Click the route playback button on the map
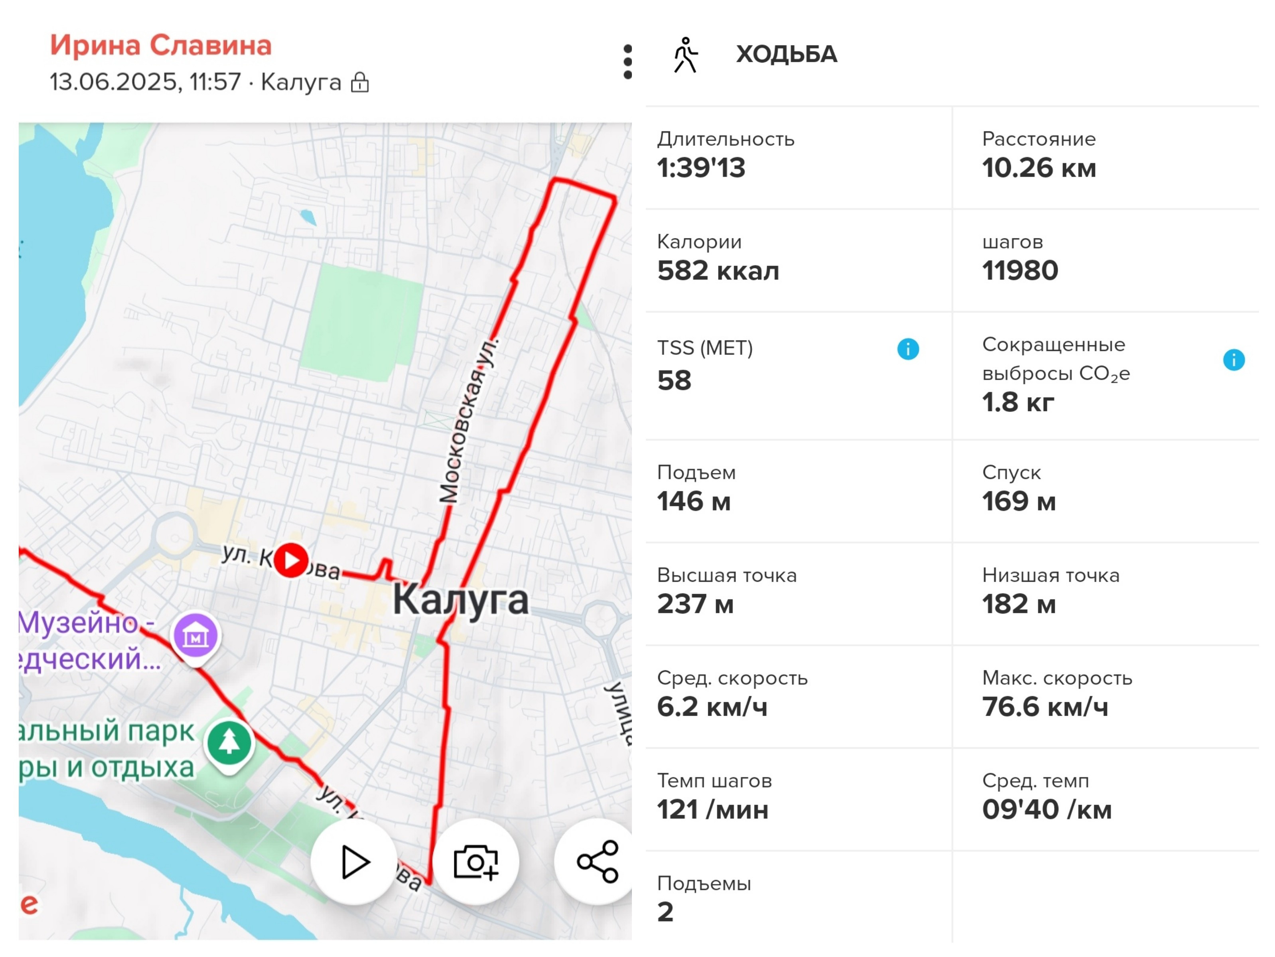Image resolution: width=1275 pixels, height=957 pixels. 354,862
